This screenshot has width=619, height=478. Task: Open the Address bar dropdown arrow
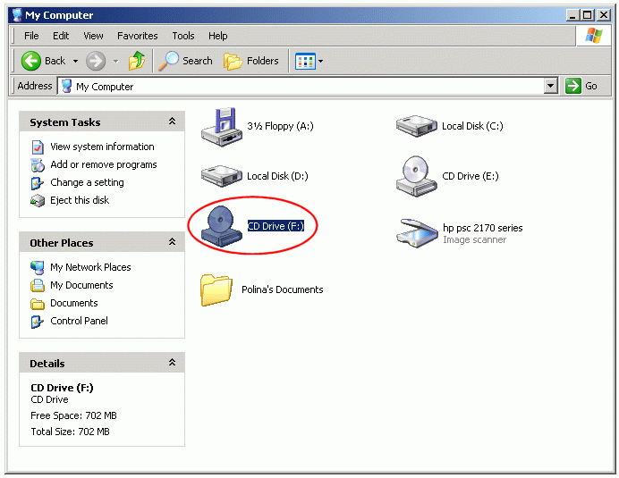click(551, 86)
